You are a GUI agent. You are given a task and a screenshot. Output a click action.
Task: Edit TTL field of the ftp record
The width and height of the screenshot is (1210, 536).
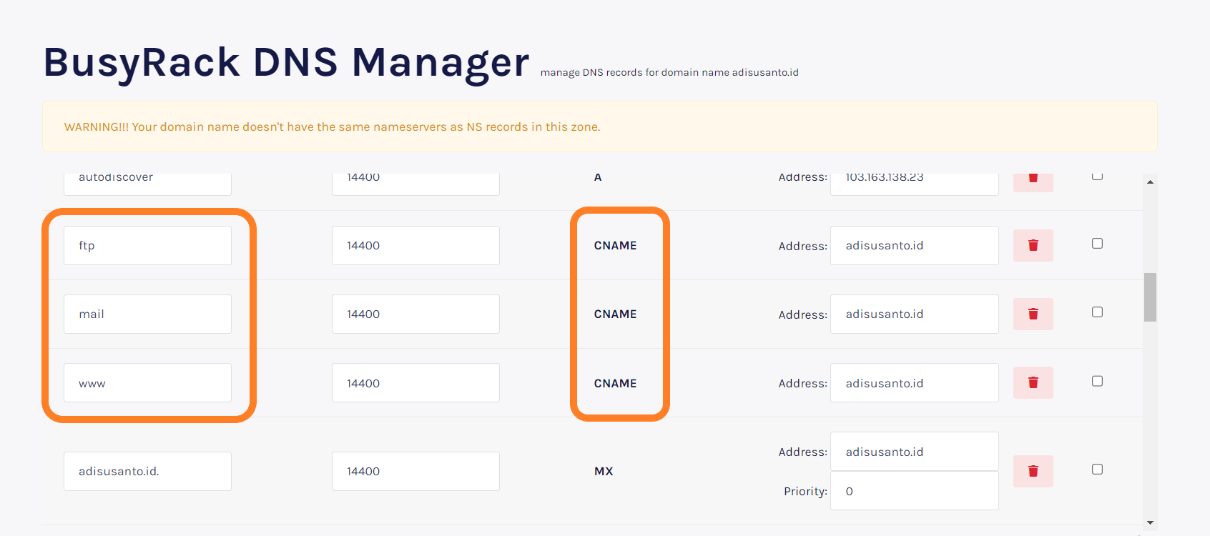click(x=415, y=245)
